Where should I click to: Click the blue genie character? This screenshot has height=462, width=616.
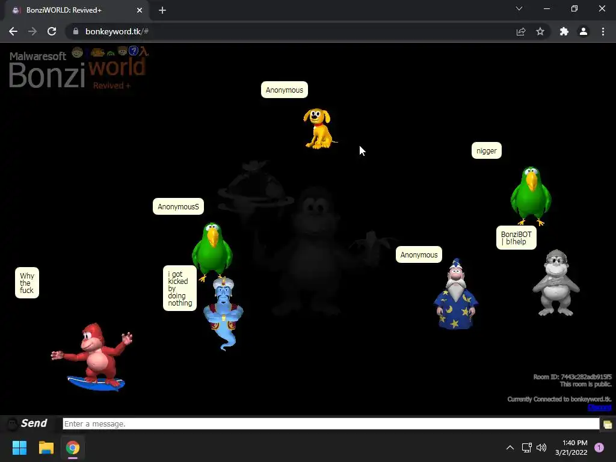223,313
